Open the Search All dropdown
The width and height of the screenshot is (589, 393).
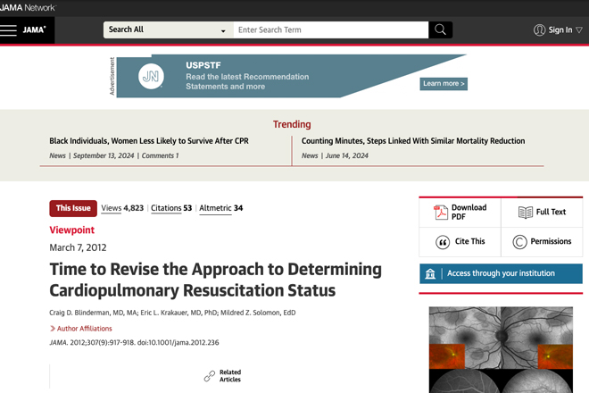coord(169,29)
